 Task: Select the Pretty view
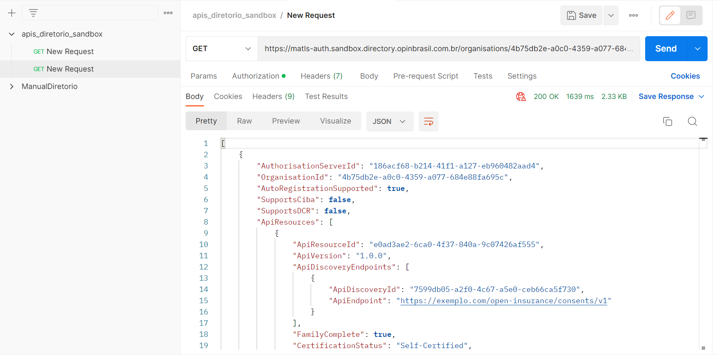[x=206, y=121]
